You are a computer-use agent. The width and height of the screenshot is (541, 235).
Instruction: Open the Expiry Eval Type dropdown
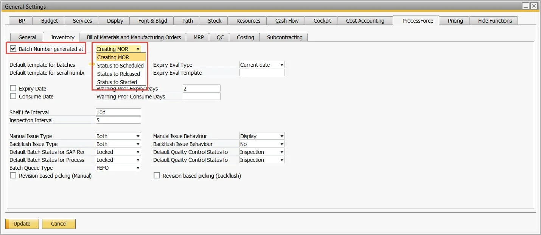pos(281,65)
